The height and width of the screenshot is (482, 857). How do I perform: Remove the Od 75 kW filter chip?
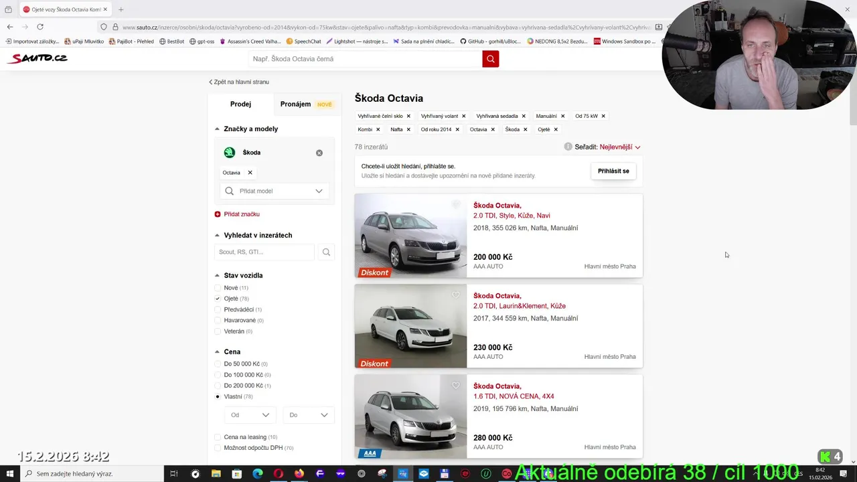603,116
